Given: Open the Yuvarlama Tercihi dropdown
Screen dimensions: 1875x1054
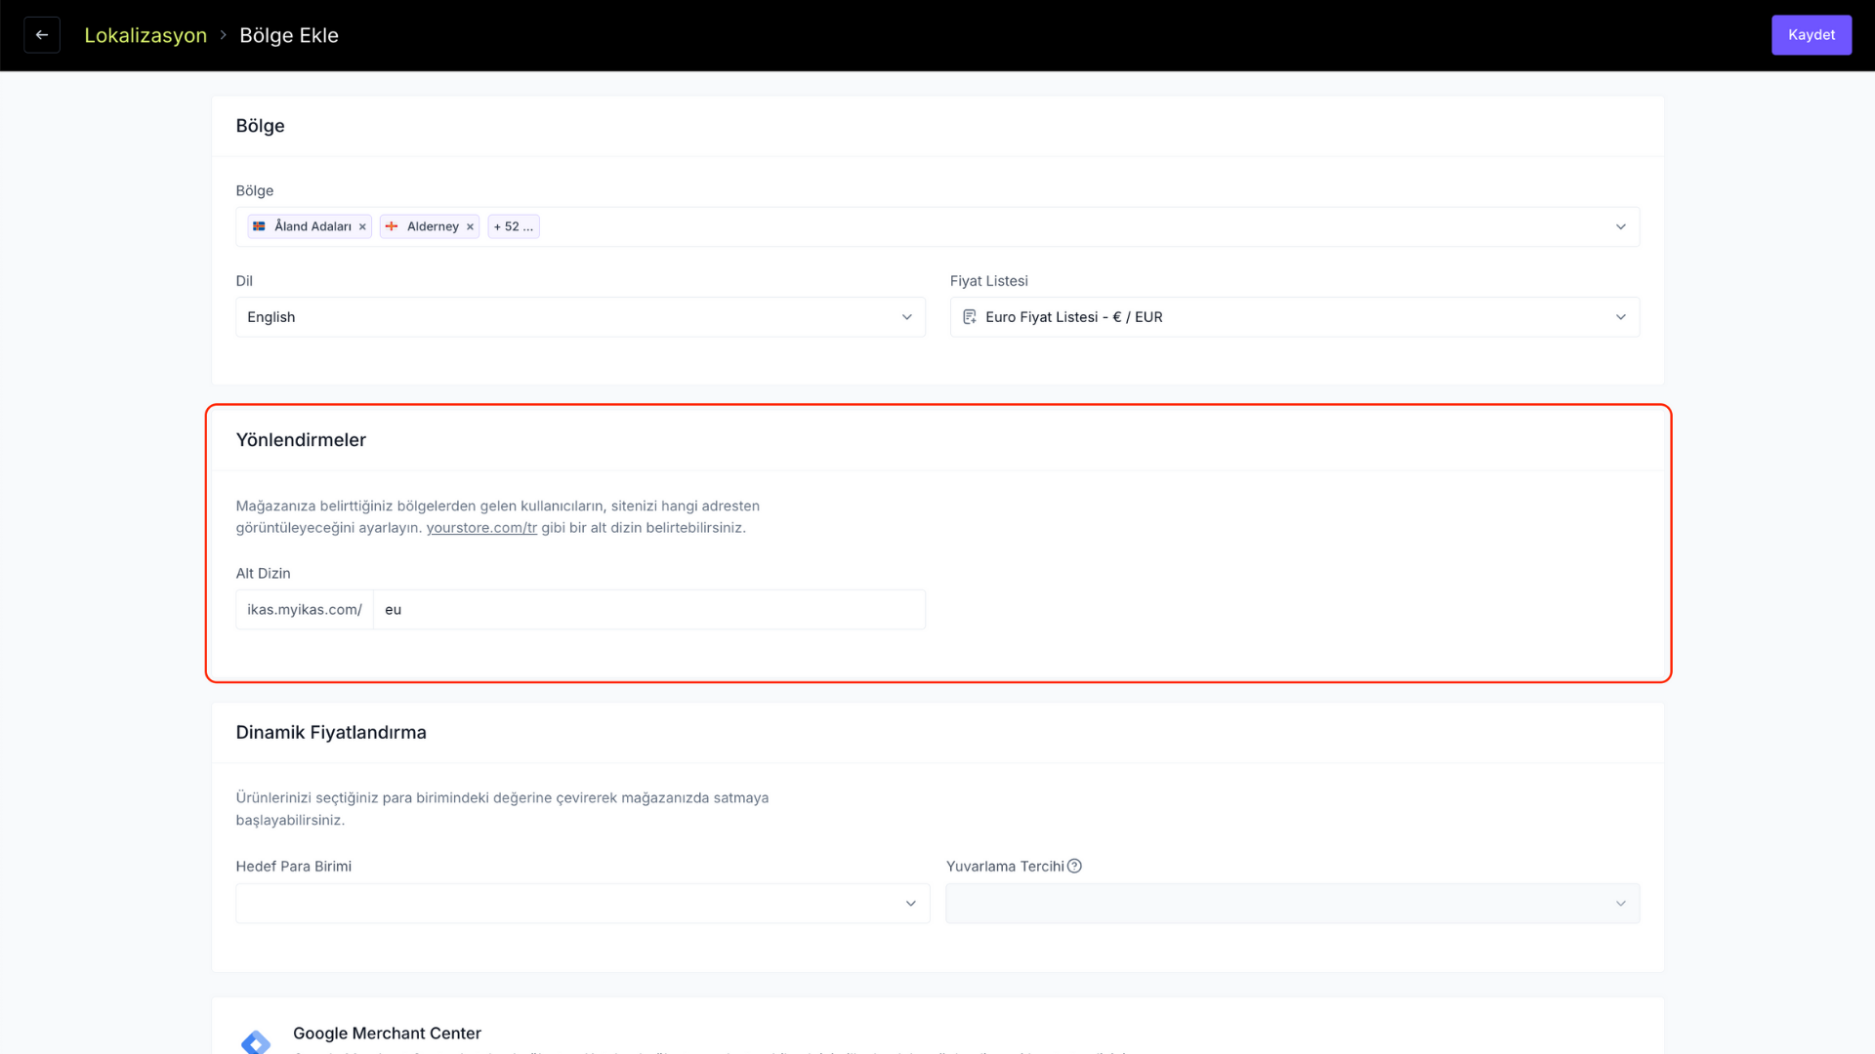Looking at the screenshot, I should pyautogui.click(x=1292, y=904).
